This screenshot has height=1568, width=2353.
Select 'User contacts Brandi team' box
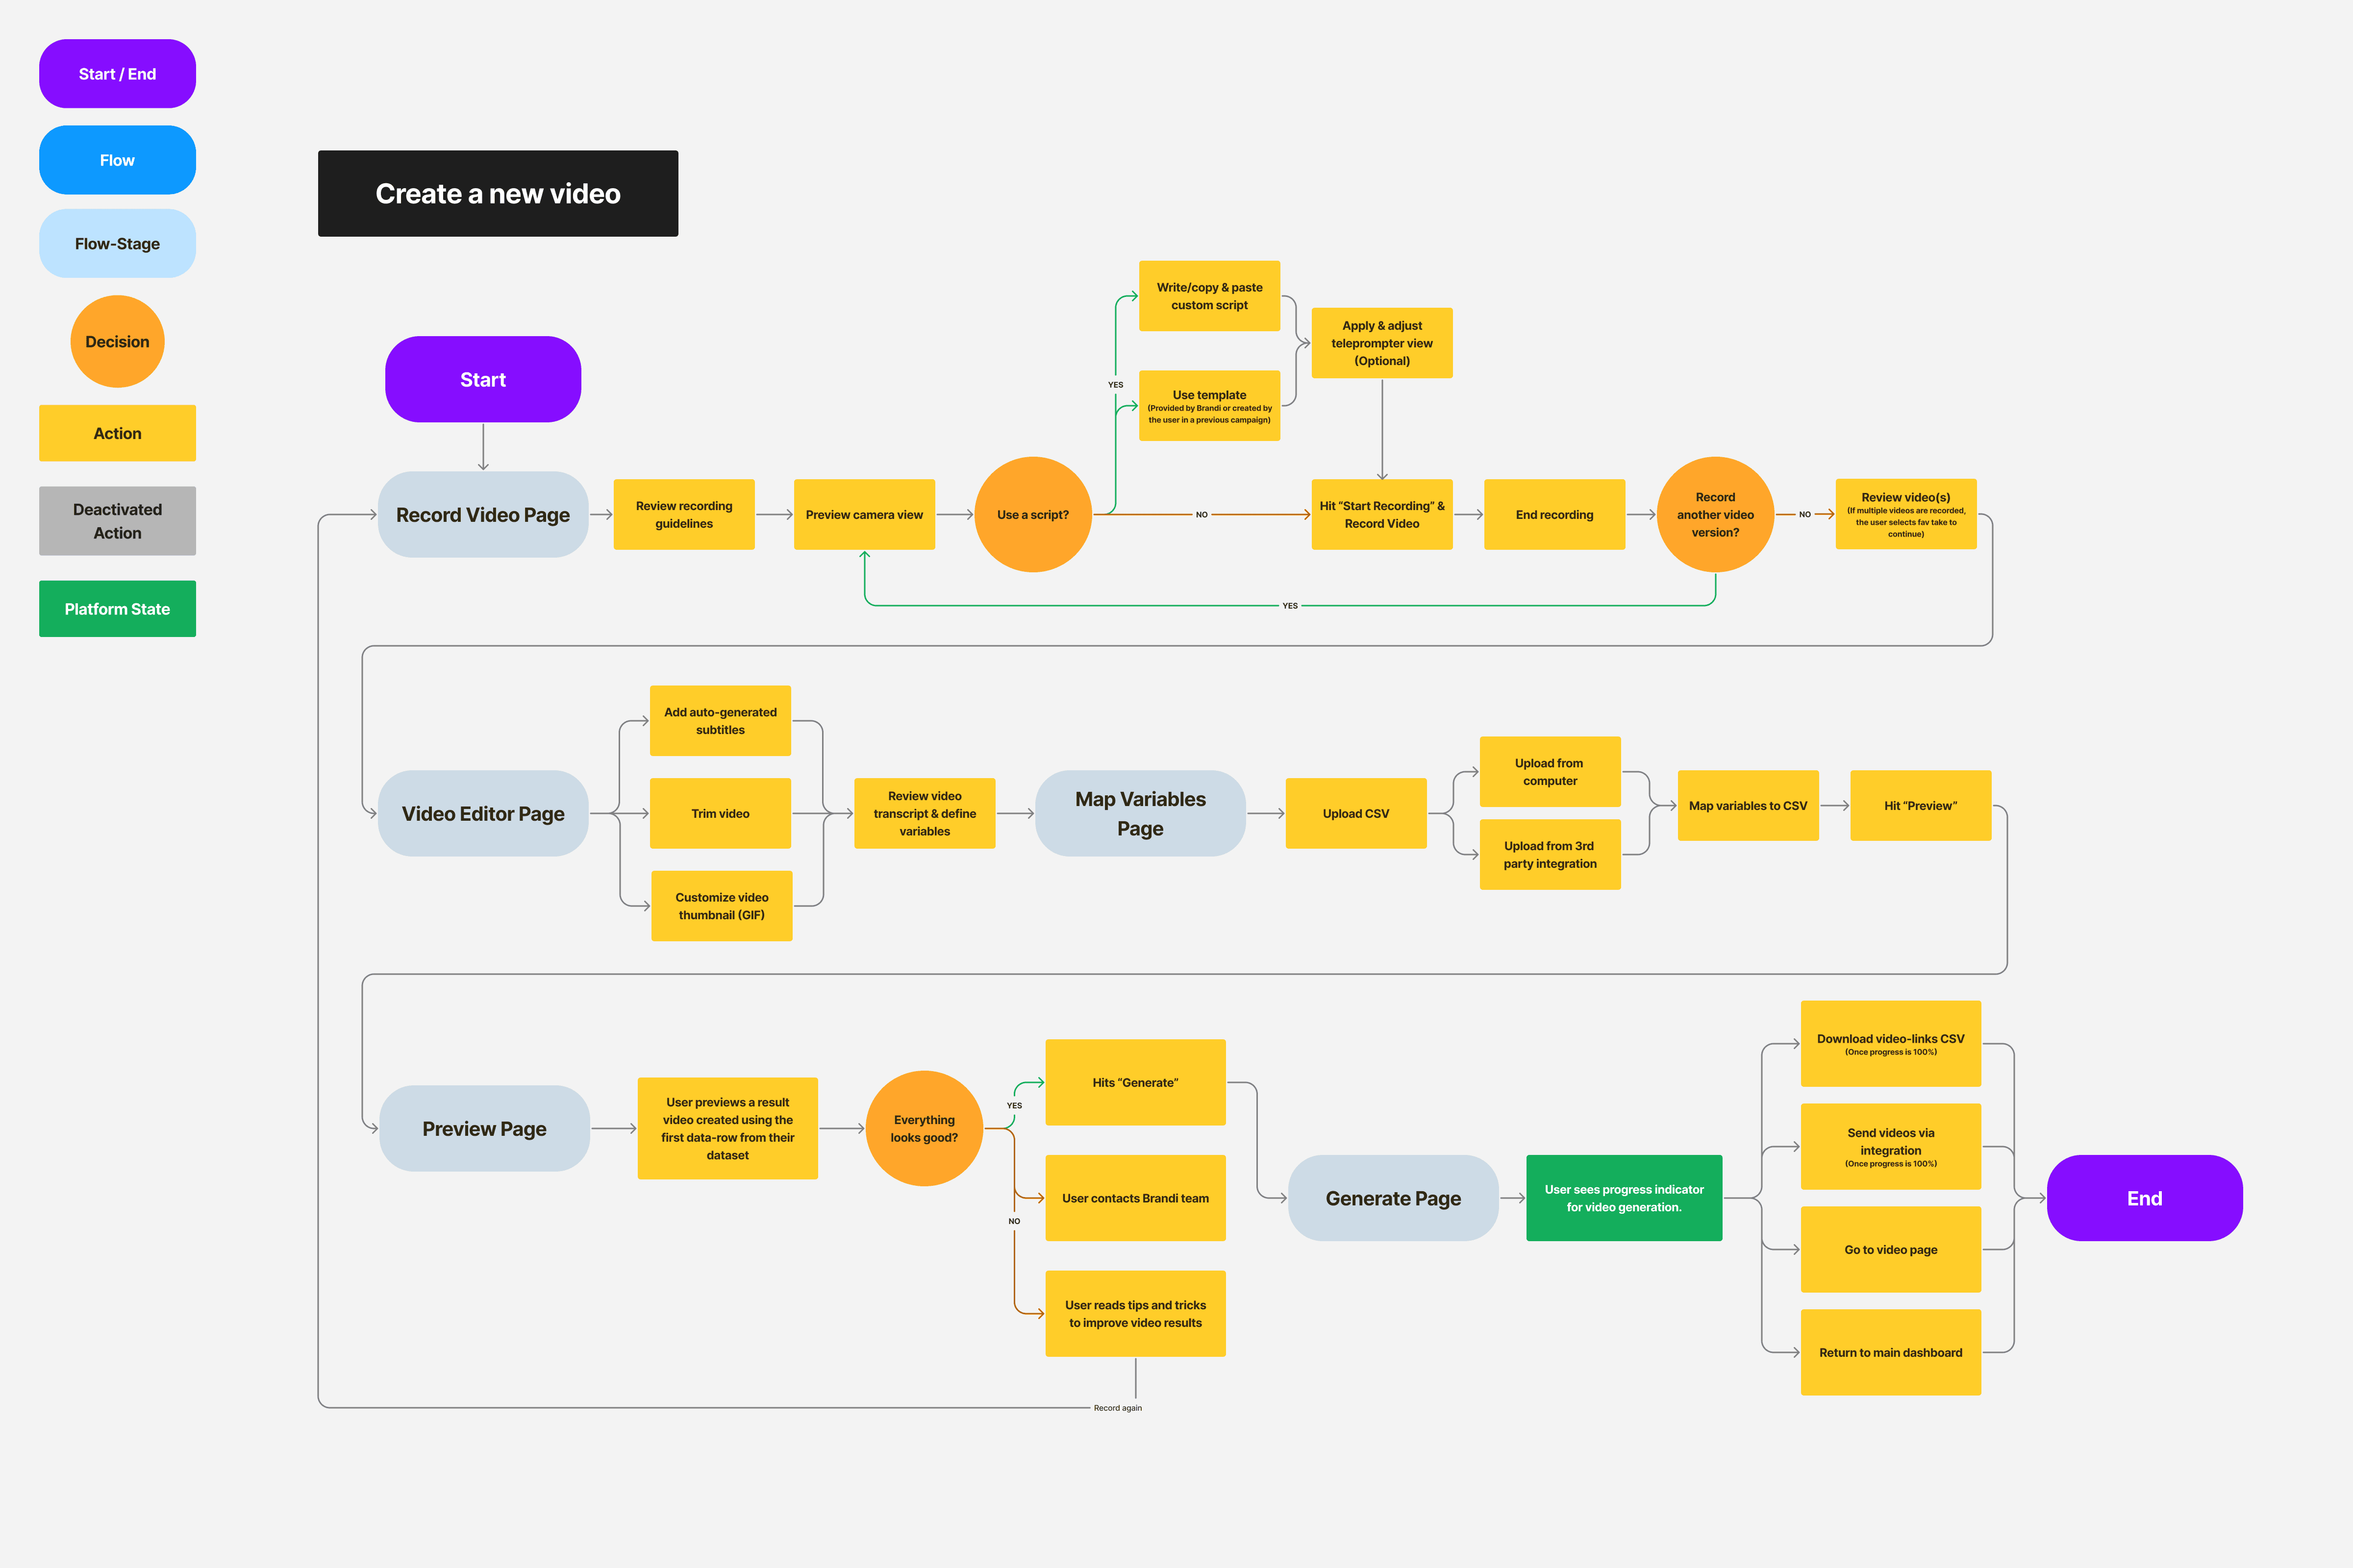(1135, 1198)
